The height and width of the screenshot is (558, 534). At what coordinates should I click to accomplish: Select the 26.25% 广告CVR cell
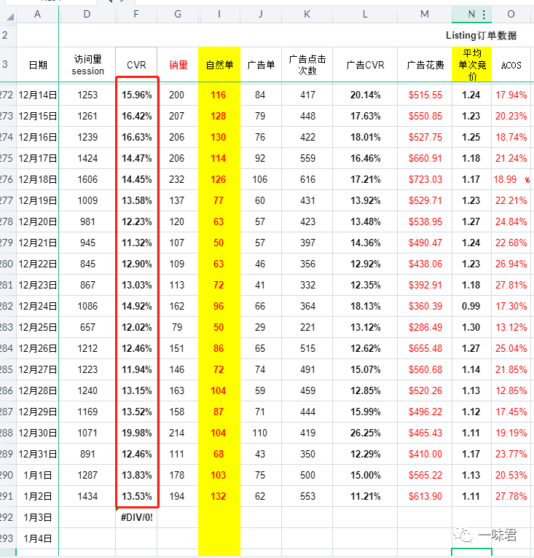[x=365, y=433]
